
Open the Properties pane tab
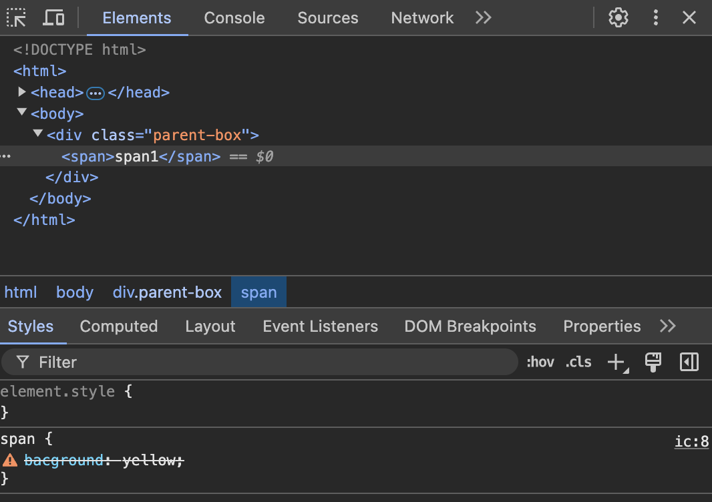point(602,326)
